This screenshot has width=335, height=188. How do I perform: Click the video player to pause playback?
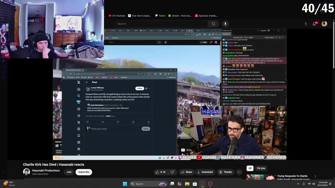pos(169,94)
